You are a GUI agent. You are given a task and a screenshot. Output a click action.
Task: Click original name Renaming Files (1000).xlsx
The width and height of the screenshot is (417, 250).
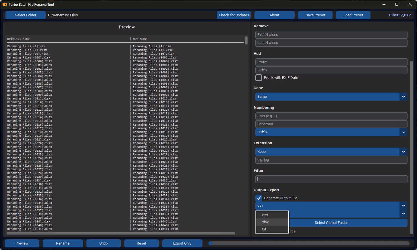point(30,61)
